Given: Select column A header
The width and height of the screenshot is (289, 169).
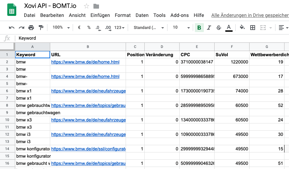Looking at the screenshot, I should click(33, 47).
